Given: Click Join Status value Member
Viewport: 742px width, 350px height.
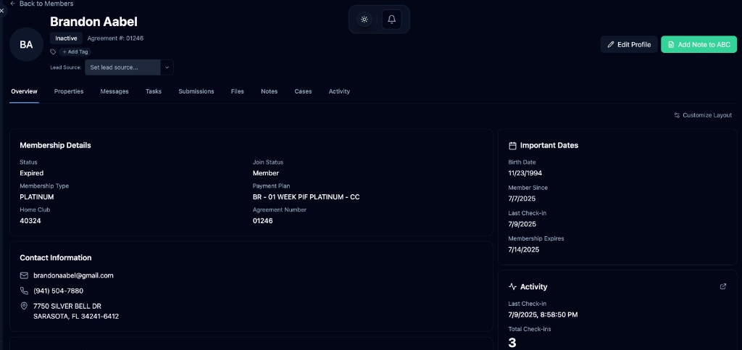Looking at the screenshot, I should (x=266, y=173).
